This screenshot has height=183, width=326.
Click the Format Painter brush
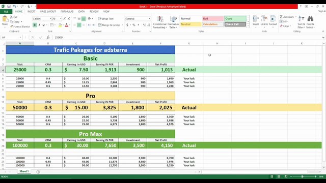12,26
